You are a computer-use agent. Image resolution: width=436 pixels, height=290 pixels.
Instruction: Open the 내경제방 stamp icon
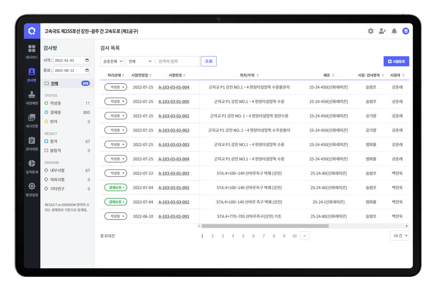pos(32,98)
